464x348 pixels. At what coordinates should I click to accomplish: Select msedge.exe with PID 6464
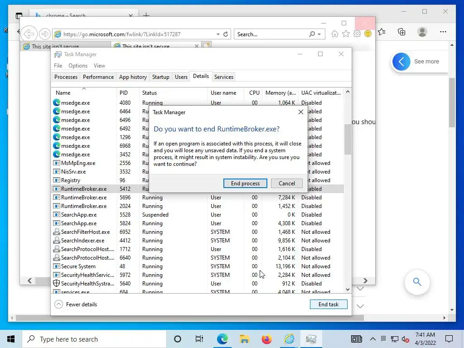[x=100, y=111]
